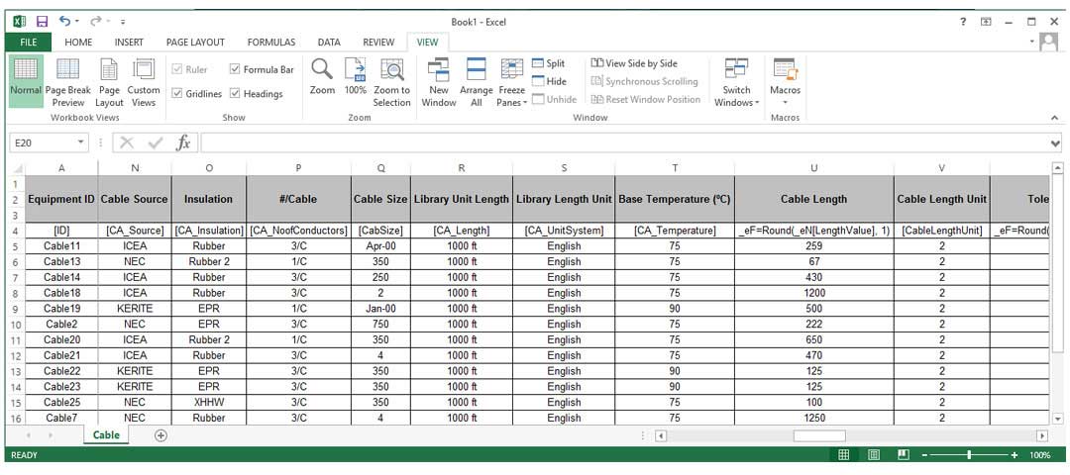Disable the Headings checkbox

[x=235, y=94]
